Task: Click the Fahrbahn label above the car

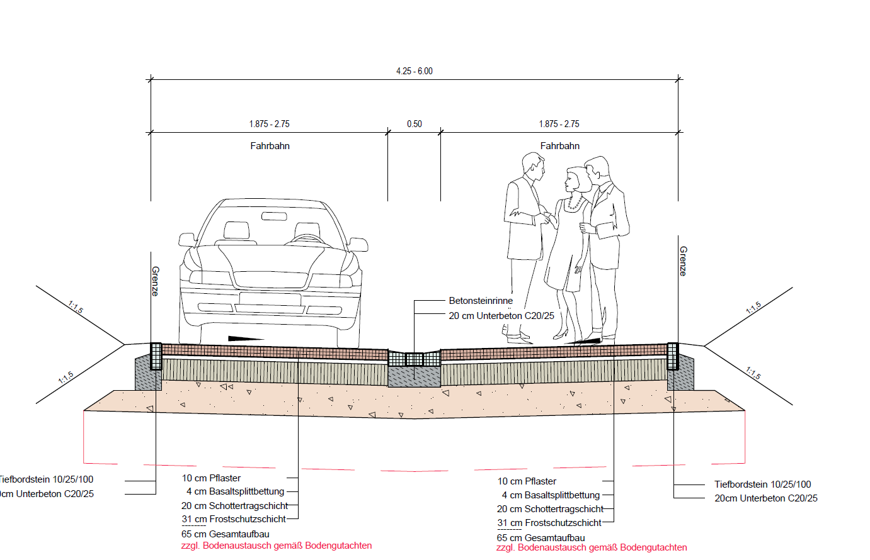Action: (270, 146)
